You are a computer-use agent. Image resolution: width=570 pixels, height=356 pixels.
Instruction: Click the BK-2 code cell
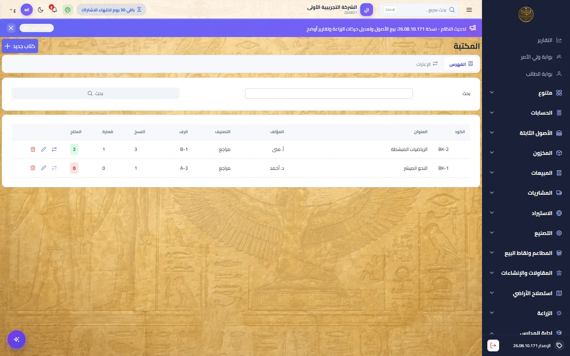[x=444, y=150]
